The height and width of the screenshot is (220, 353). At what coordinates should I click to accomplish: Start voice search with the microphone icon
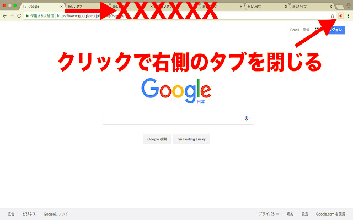click(247, 118)
